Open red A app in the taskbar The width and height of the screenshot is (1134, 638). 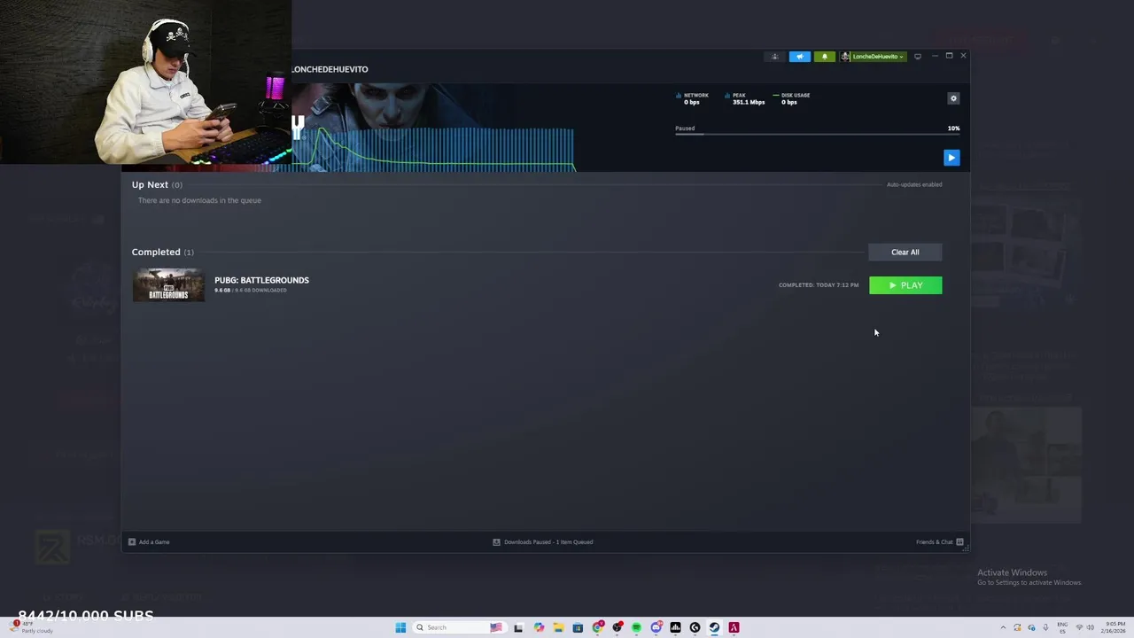(734, 627)
